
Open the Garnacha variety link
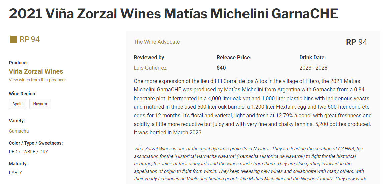19,131
